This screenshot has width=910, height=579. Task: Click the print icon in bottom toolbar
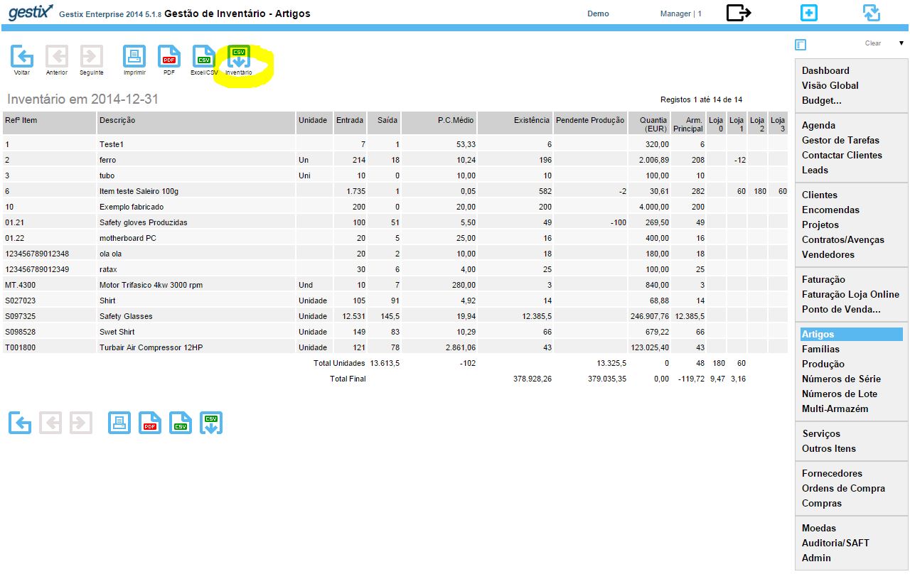point(119,423)
